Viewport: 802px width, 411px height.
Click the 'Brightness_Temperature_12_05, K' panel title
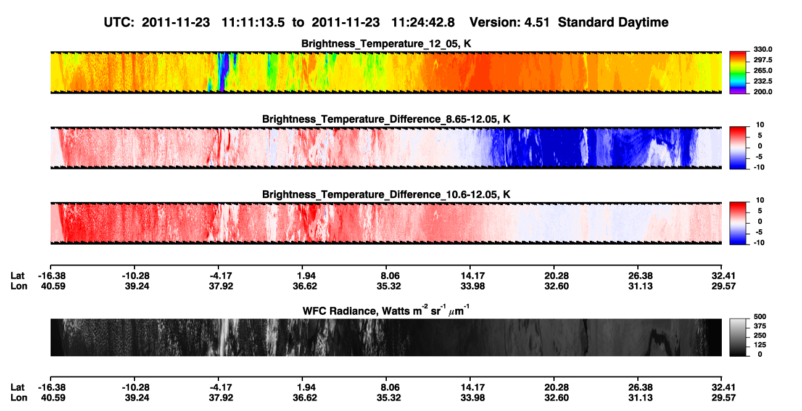coord(386,44)
